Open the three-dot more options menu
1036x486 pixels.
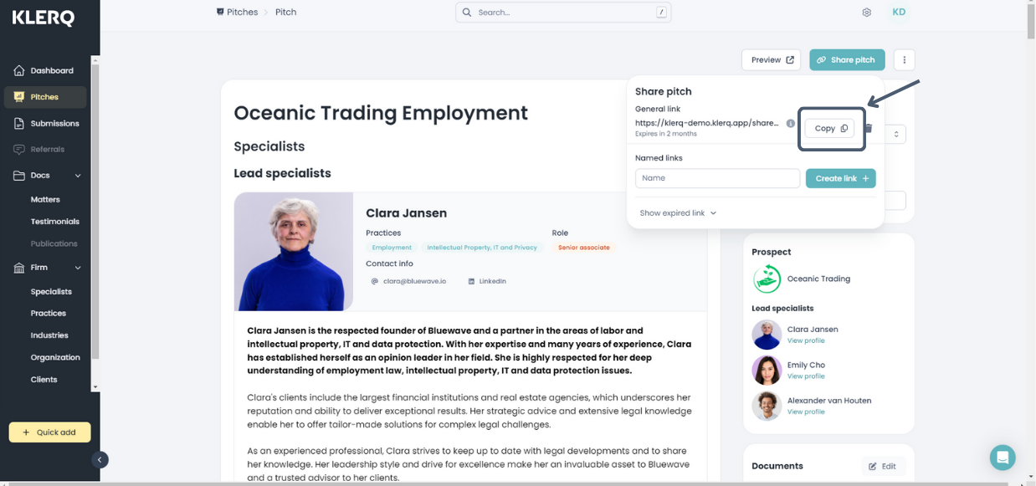904,60
